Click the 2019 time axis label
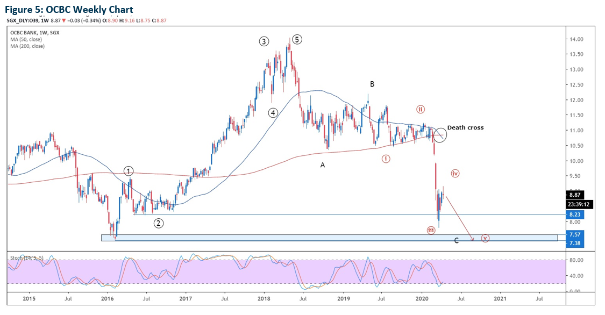This screenshot has width=605, height=315. (344, 298)
